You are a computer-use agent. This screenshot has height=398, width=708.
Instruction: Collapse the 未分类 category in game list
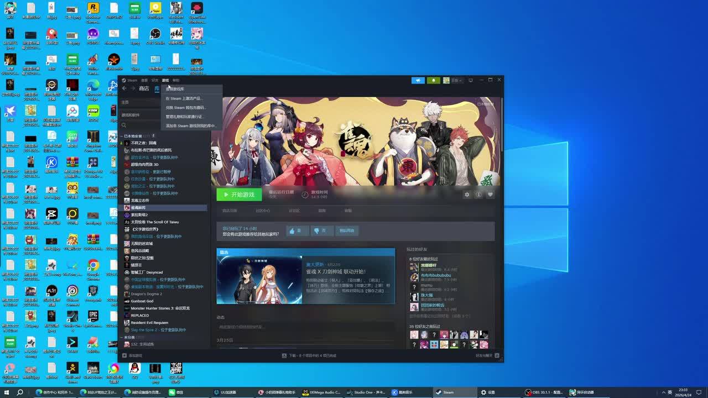[122, 337]
